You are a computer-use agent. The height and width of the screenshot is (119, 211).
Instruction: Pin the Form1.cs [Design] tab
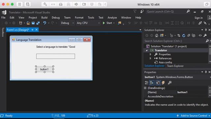(32, 30)
